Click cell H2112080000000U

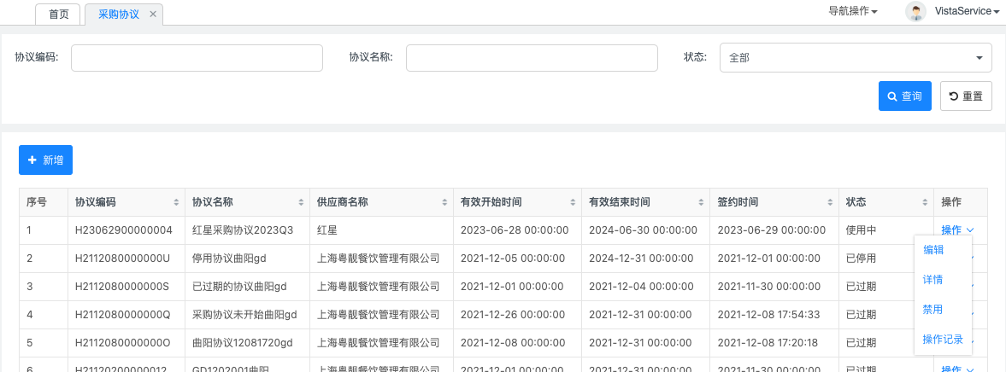tap(126, 259)
